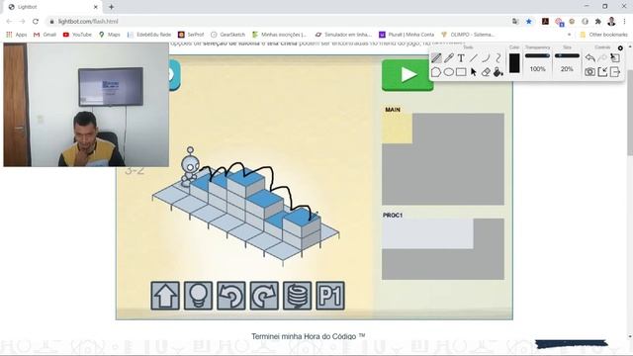The height and width of the screenshot is (356, 633).
Task: Select the pencil drawing tool
Action: [436, 58]
